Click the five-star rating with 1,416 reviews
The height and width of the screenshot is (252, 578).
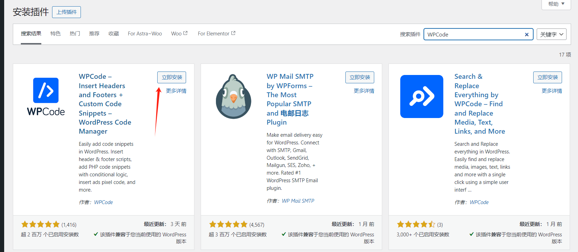[40, 225]
